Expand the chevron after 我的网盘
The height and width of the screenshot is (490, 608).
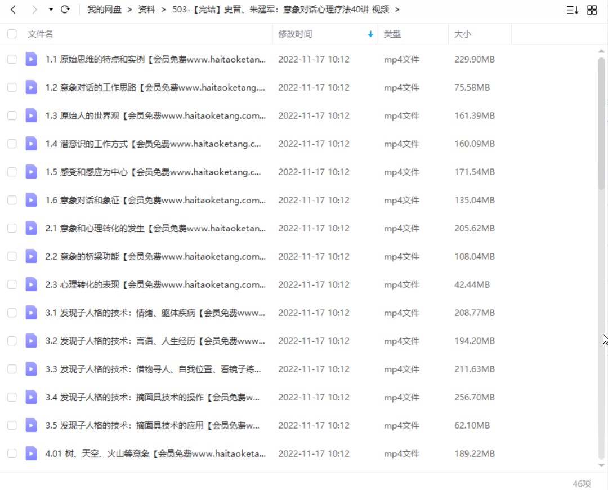pos(130,10)
